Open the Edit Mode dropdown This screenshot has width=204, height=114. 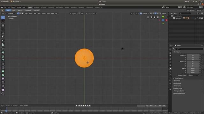point(11,13)
